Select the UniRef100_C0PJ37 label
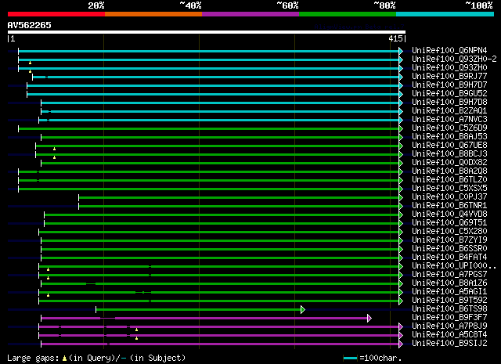The width and height of the screenshot is (501, 364). [x=449, y=197]
